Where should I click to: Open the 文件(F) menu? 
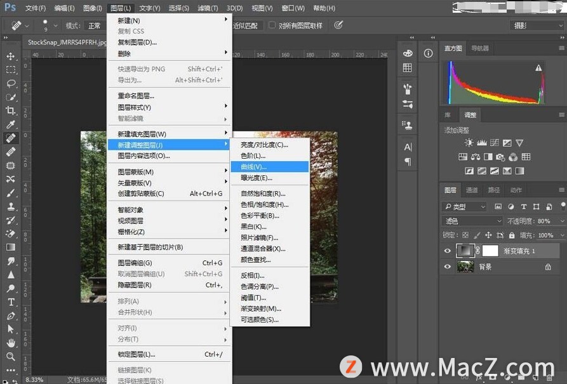pyautogui.click(x=36, y=8)
